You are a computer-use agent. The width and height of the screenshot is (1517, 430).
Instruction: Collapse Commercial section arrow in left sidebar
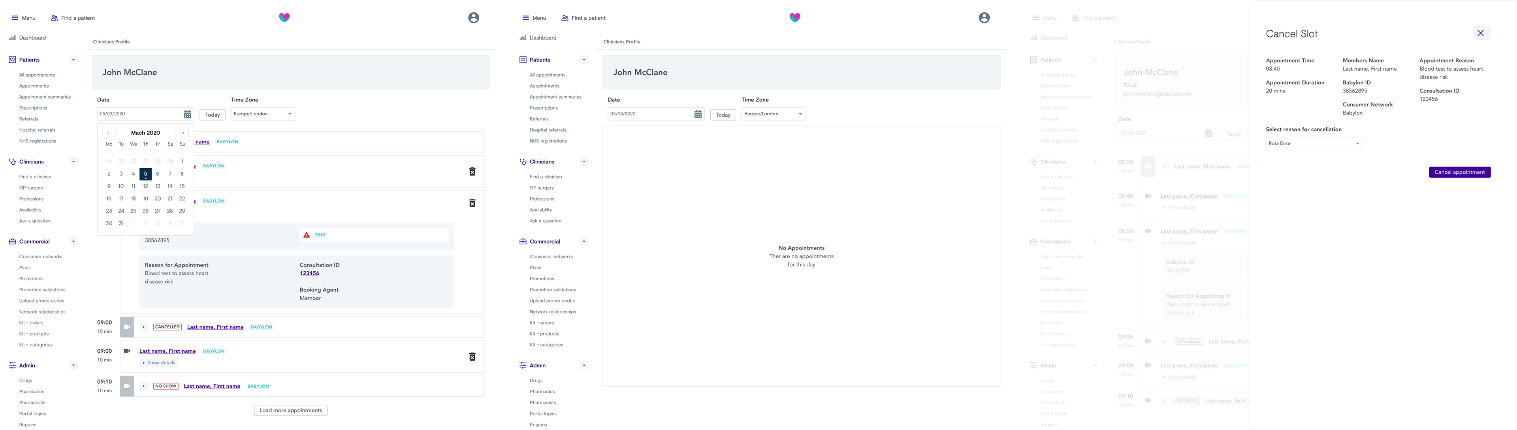click(73, 241)
